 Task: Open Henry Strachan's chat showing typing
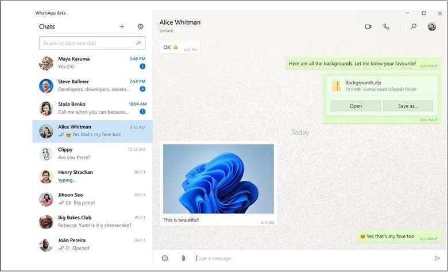click(92, 176)
